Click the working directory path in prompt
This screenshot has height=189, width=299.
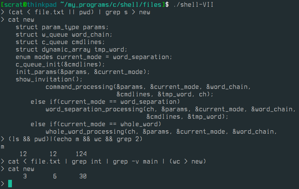pos(113,4)
